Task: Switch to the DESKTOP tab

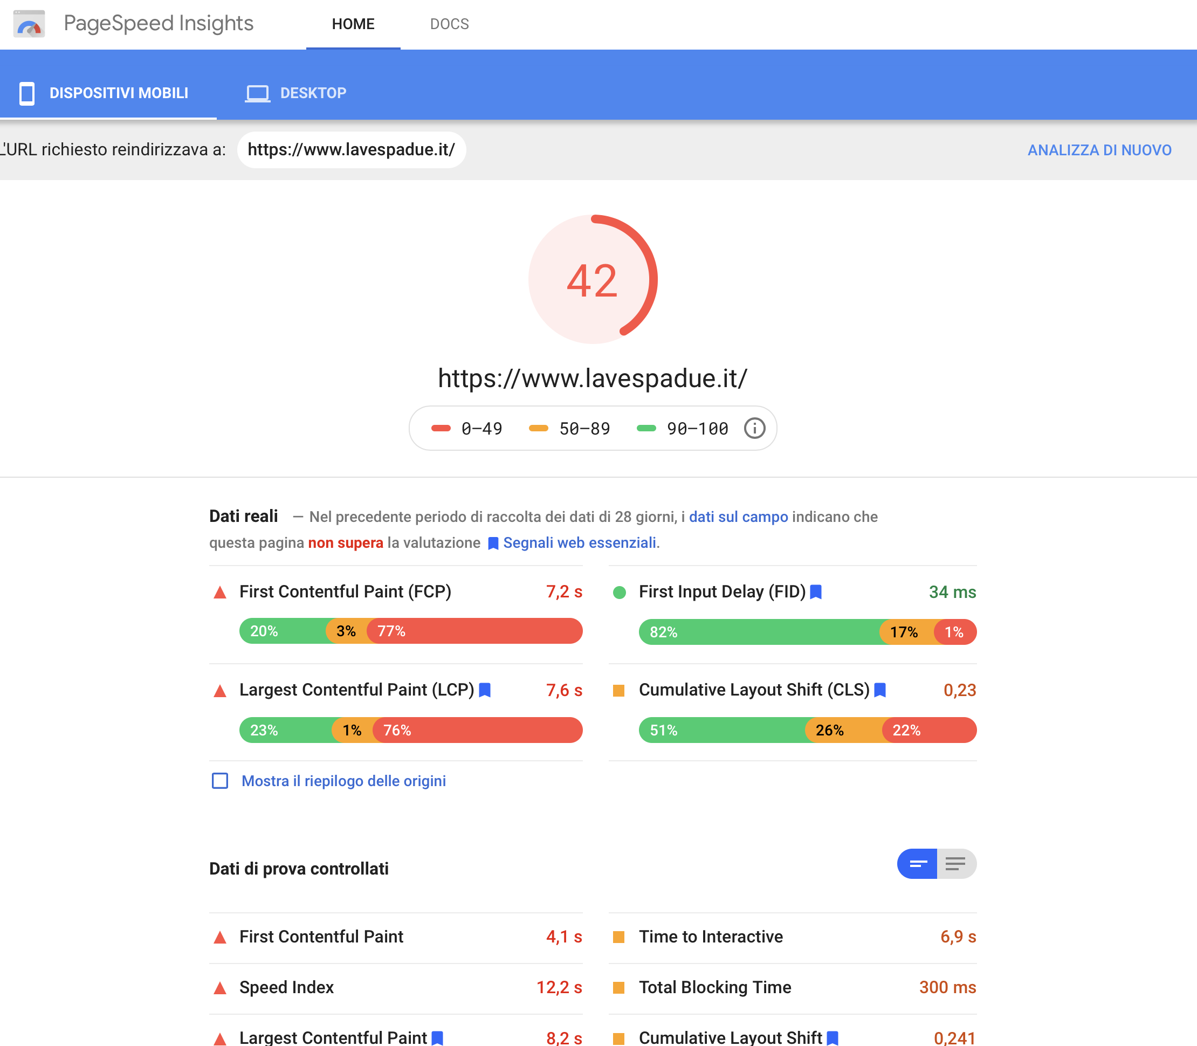Action: click(296, 93)
